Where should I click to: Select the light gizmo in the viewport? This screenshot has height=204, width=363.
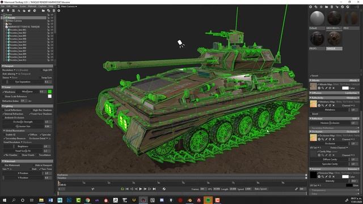tap(181, 44)
